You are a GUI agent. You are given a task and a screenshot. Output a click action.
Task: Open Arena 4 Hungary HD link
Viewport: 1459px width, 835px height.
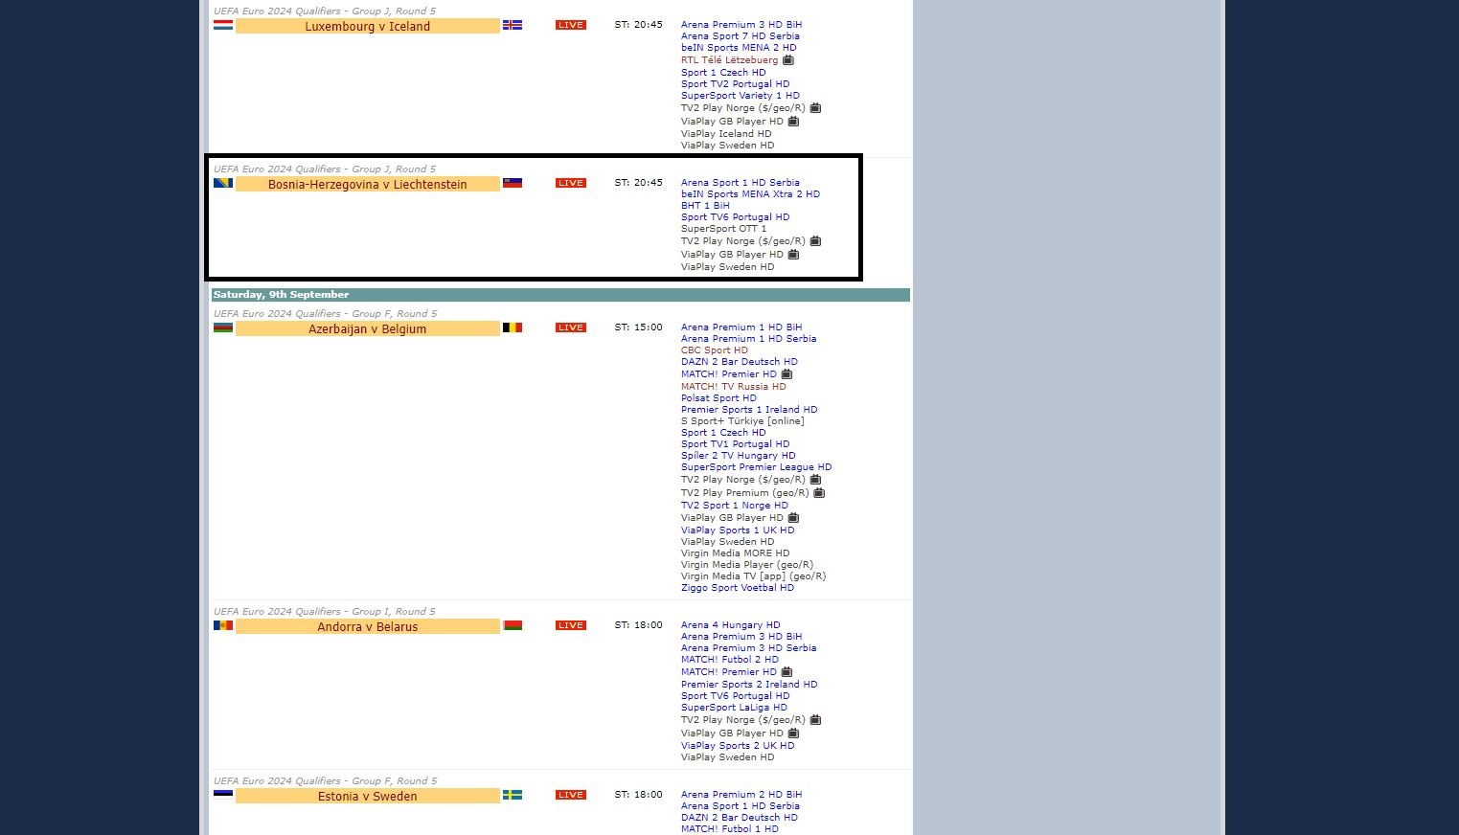[730, 625]
